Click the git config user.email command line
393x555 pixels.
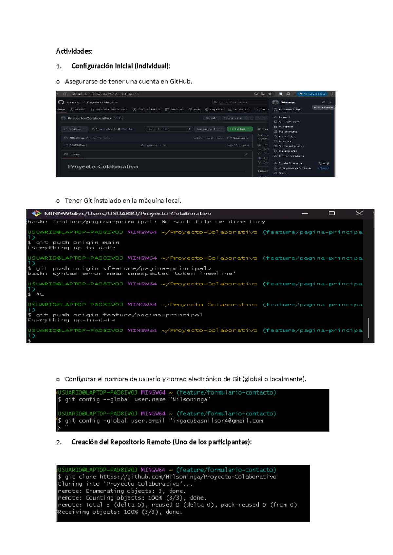[x=160, y=421]
